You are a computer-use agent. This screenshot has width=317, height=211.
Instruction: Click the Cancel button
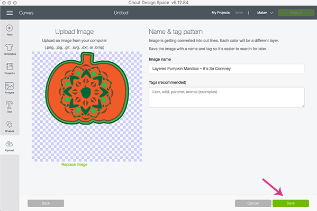pos(253,203)
